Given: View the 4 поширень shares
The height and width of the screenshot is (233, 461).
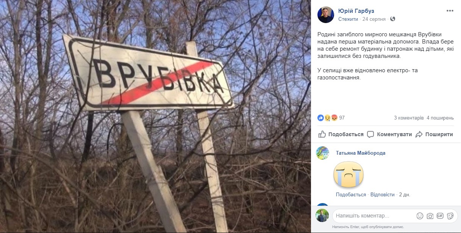Looking at the screenshot, I should (x=440, y=118).
